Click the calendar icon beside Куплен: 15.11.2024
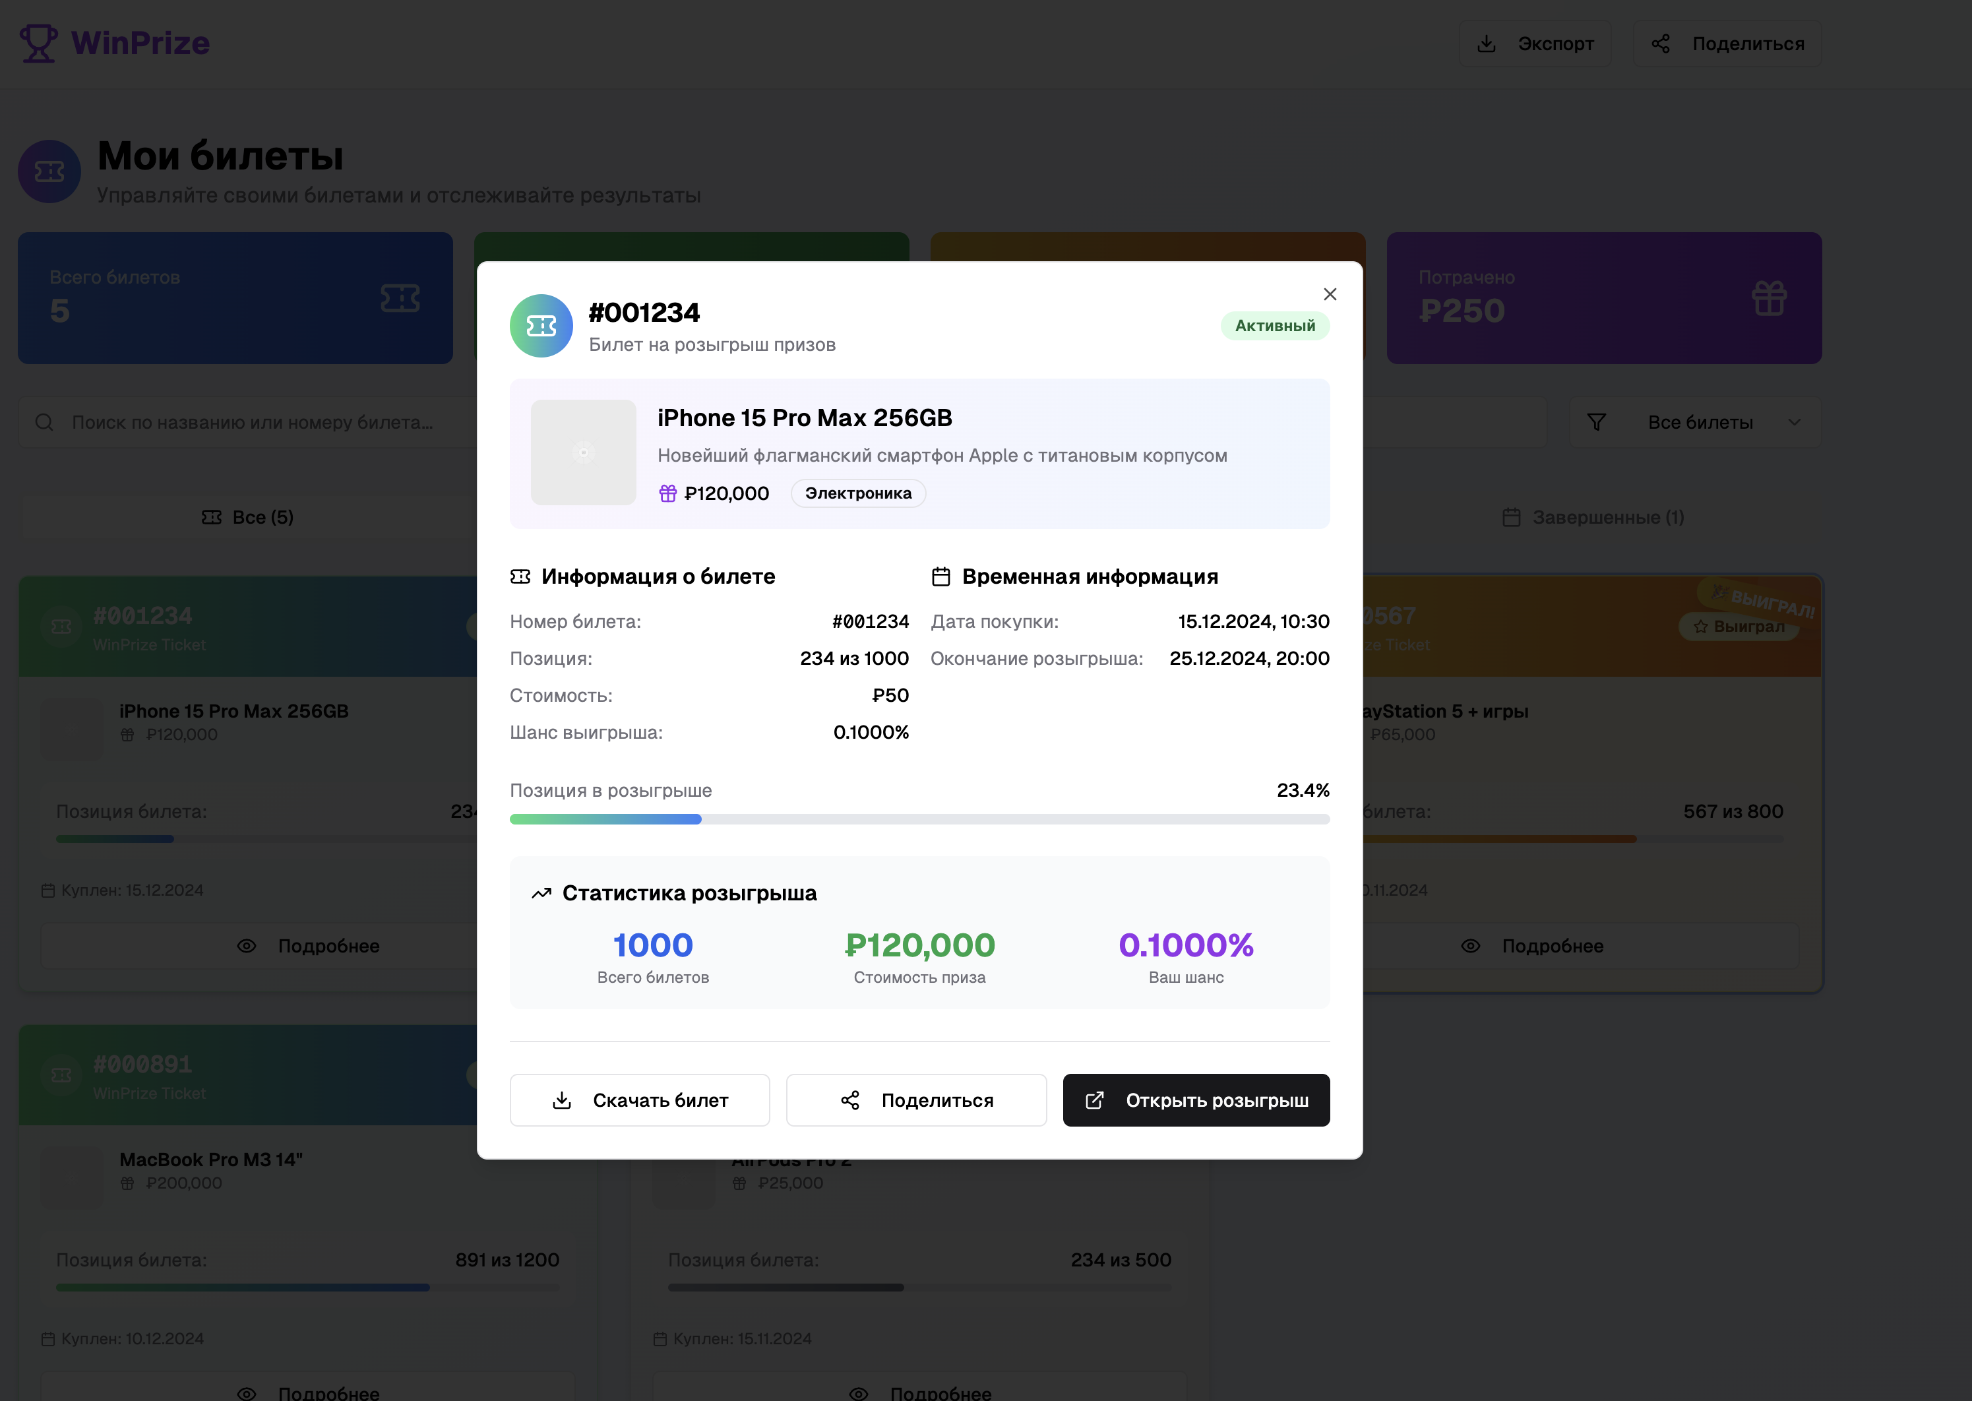The height and width of the screenshot is (1401, 1972). [660, 1339]
